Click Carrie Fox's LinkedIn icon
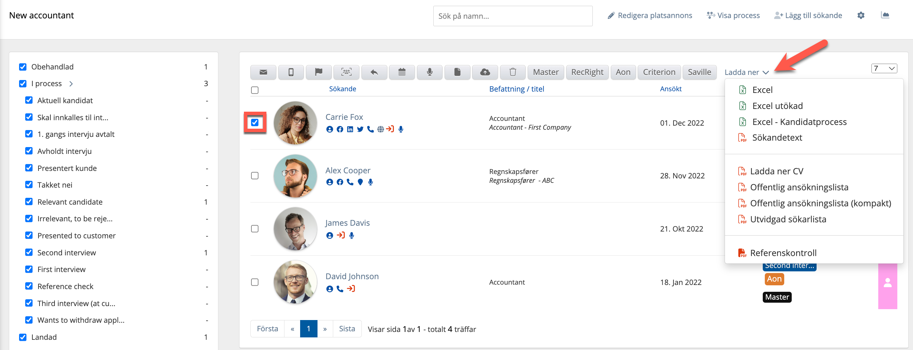This screenshot has height=350, width=913. pos(350,129)
